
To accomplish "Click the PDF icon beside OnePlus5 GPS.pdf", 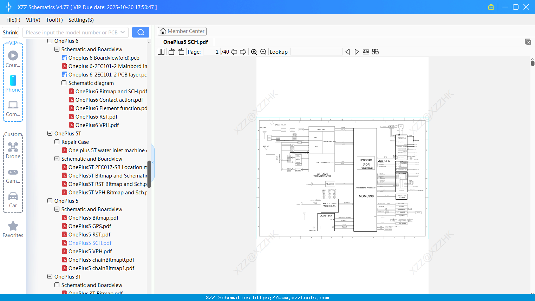I will tap(65, 226).
